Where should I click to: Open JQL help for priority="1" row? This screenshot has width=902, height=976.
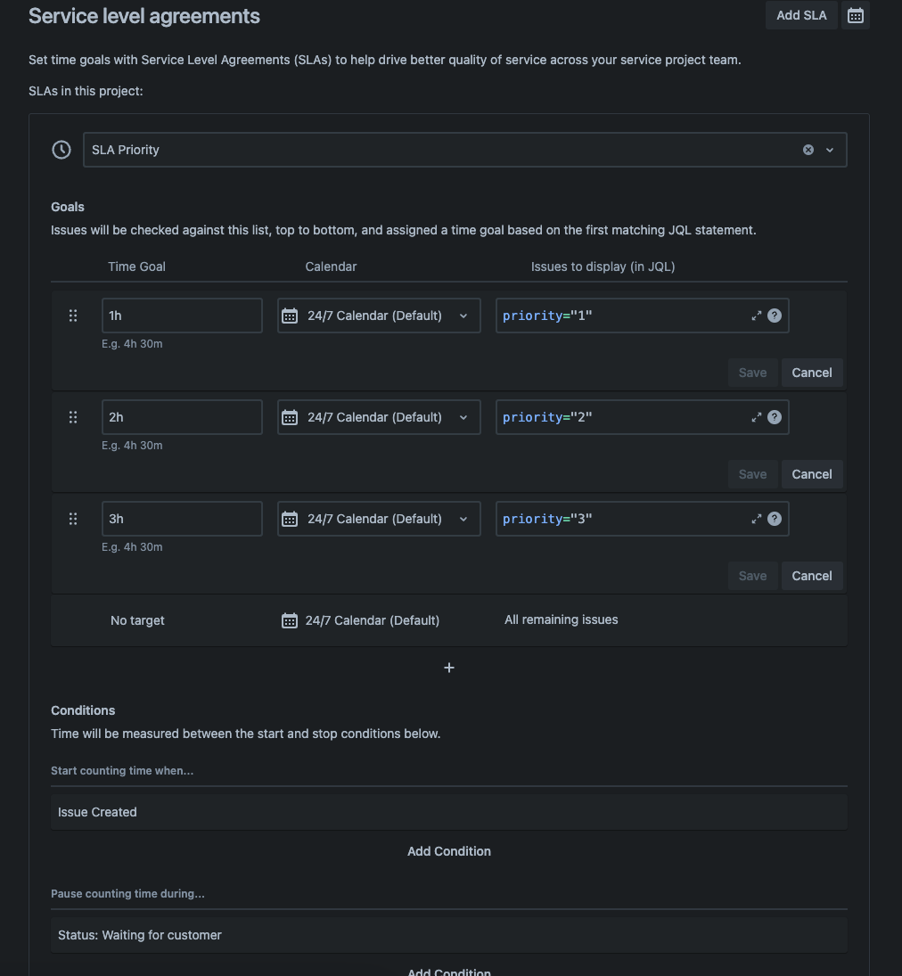click(775, 316)
